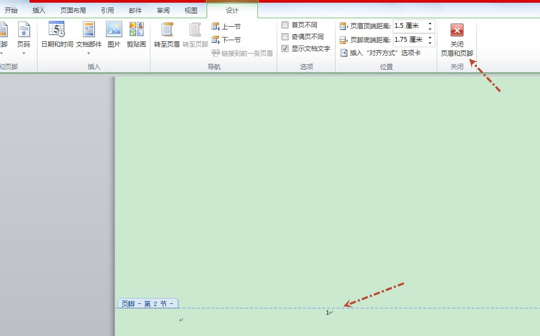Enable different odd and even pages
The width and height of the screenshot is (540, 336).
(285, 36)
